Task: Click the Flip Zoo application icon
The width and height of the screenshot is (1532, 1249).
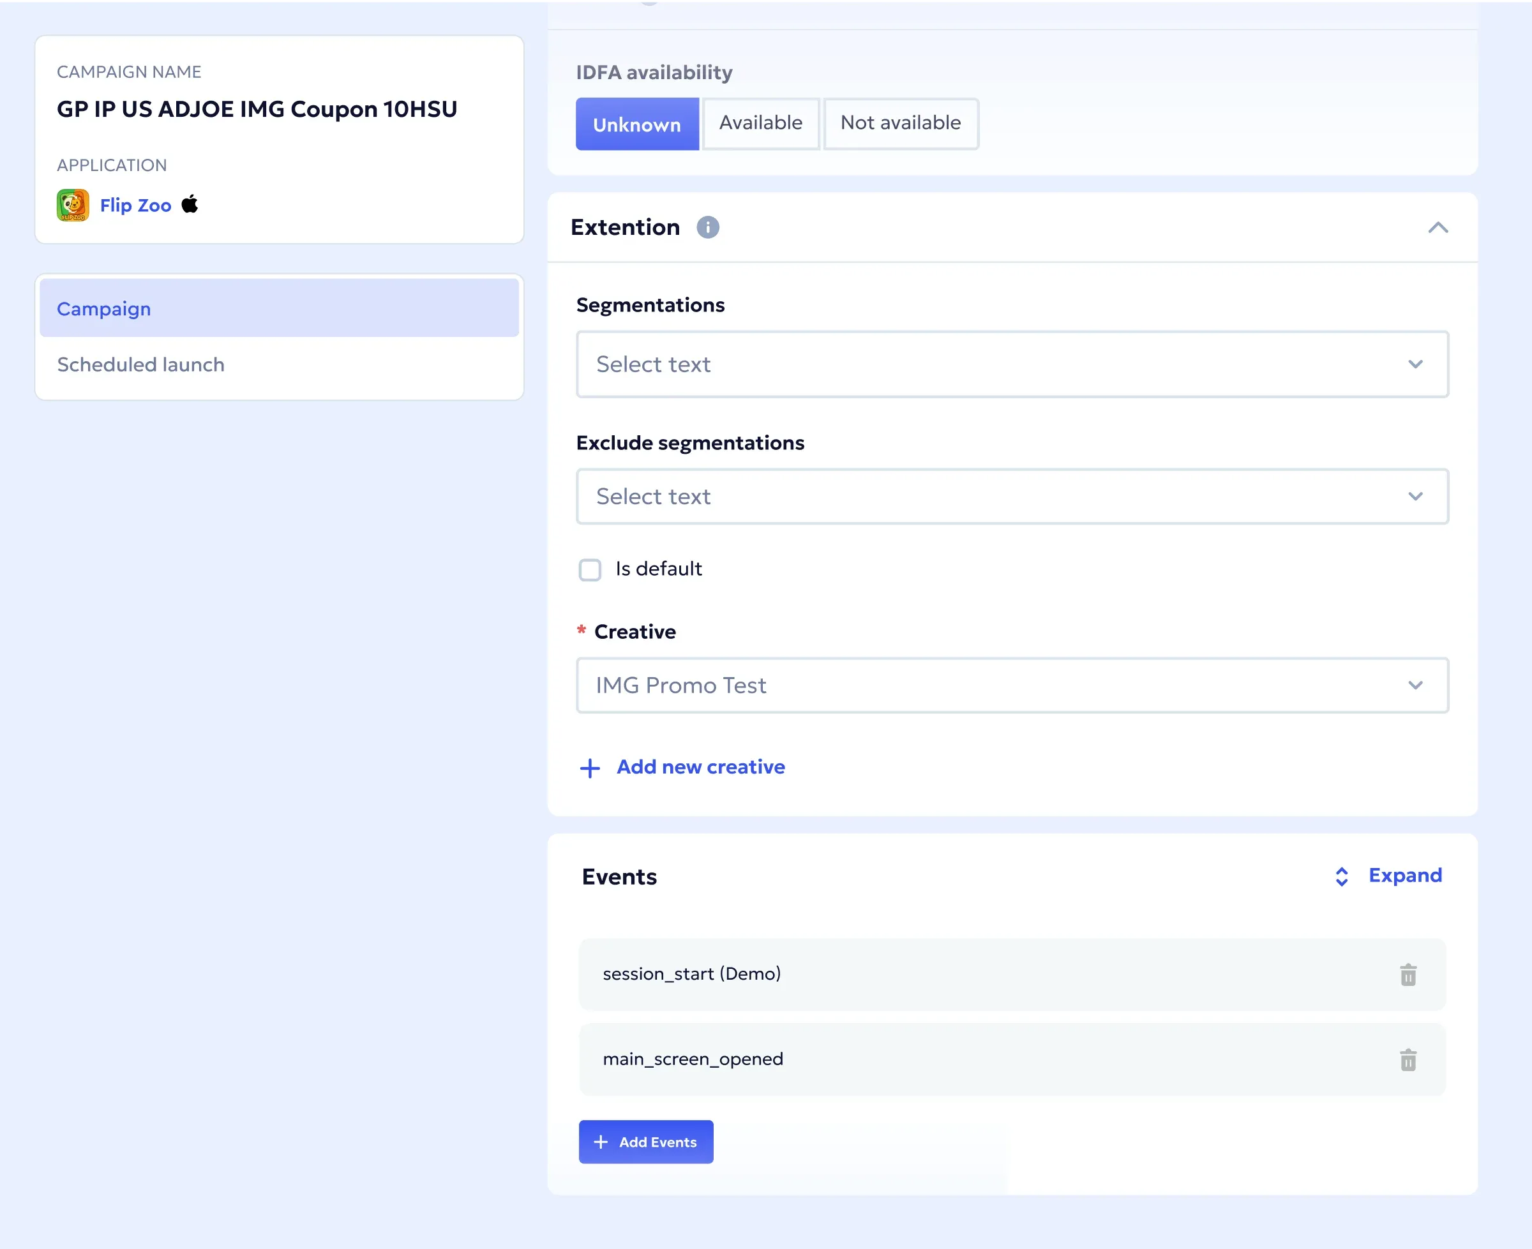Action: [x=71, y=205]
